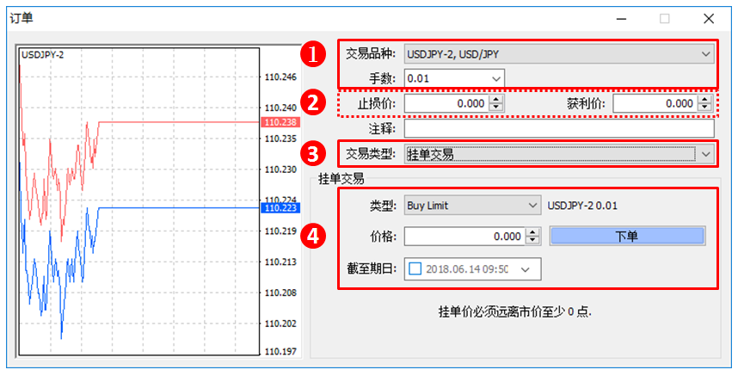Open the 截至期日 date picker dropdown
Screen dimensions: 738x376
pyautogui.click(x=526, y=268)
